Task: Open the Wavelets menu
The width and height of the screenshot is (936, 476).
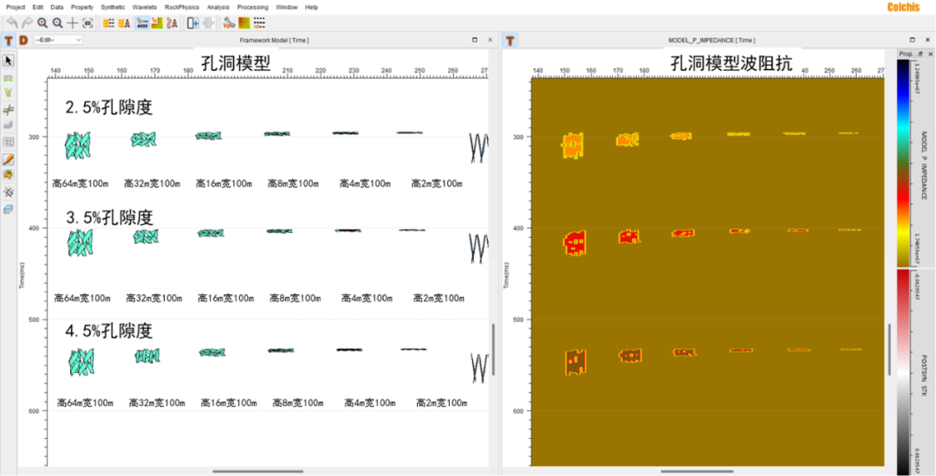Action: coord(145,7)
